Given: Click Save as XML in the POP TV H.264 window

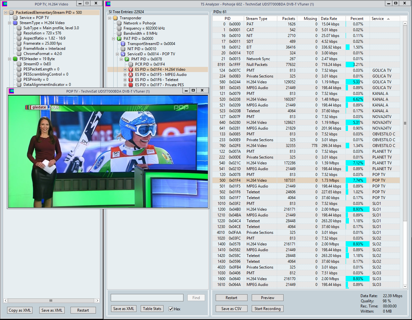Looking at the screenshot, I should [x=52, y=310].
